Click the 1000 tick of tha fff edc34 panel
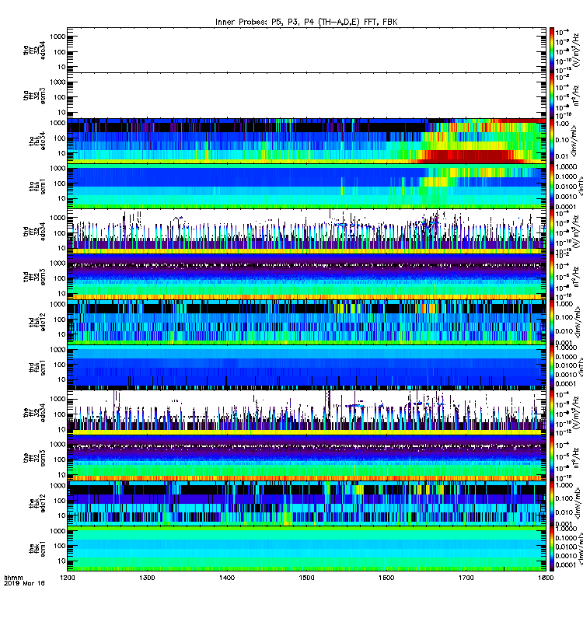 (x=58, y=37)
